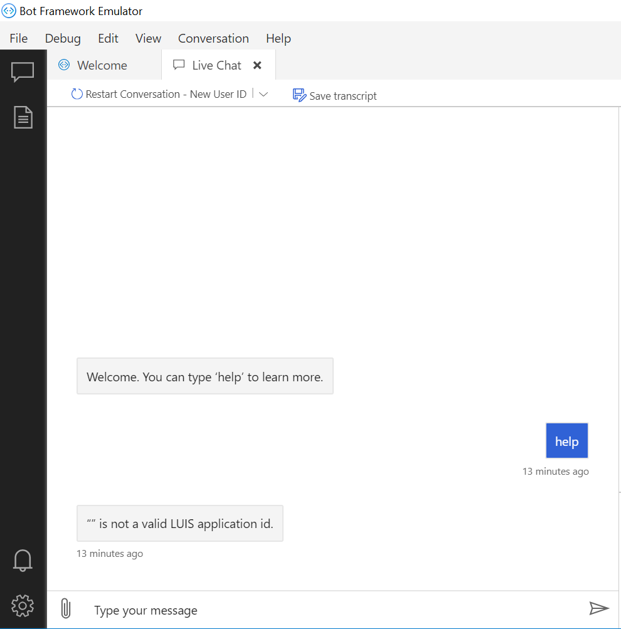Attach a file with the paperclip icon
This screenshot has height=629, width=621.
coord(65,608)
